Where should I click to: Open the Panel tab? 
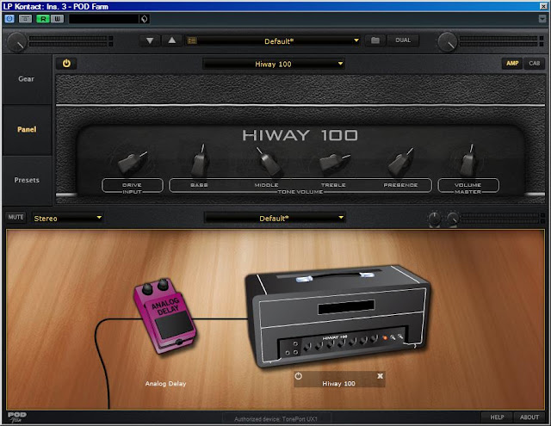(x=27, y=129)
